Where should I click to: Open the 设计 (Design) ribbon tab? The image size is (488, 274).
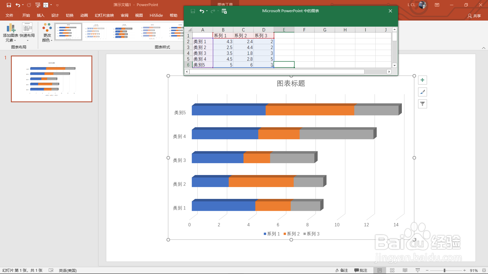55,15
